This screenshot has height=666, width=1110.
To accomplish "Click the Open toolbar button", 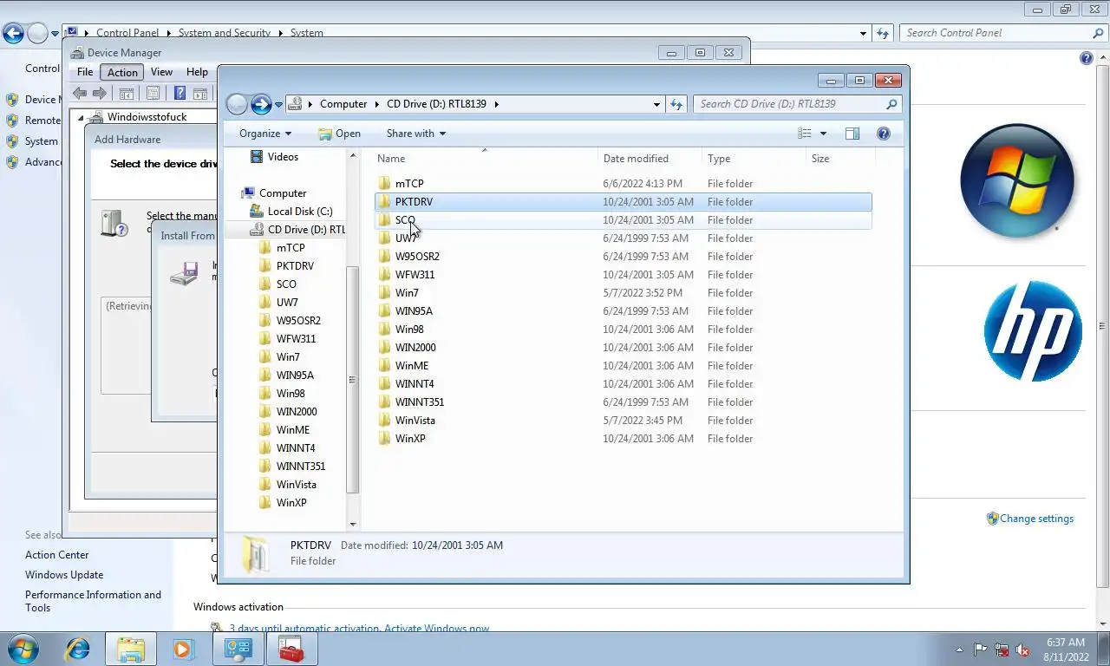I will 339,134.
